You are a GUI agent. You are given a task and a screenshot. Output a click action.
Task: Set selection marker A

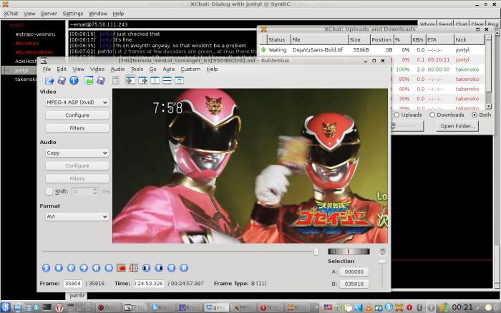point(122,268)
